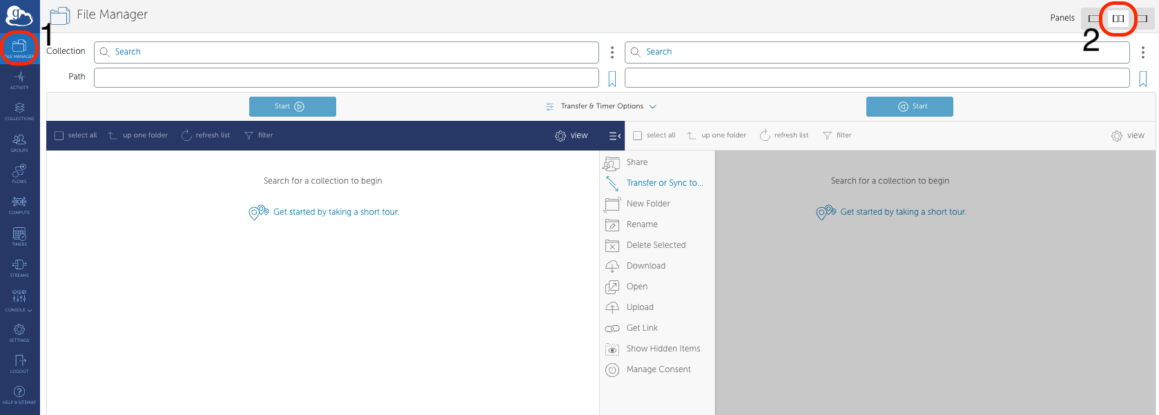Expand Transfer & Timer Options
1159x415 pixels.
click(601, 106)
